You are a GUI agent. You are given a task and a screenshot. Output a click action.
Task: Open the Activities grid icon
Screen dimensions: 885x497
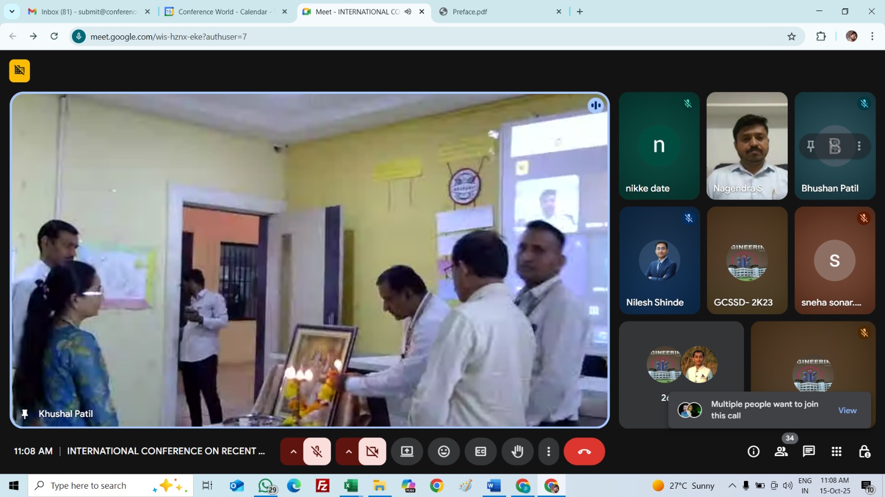836,452
